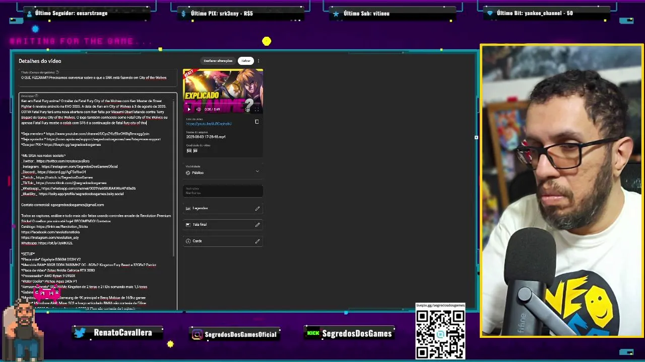Click the streamer webcam feed

[562, 191]
